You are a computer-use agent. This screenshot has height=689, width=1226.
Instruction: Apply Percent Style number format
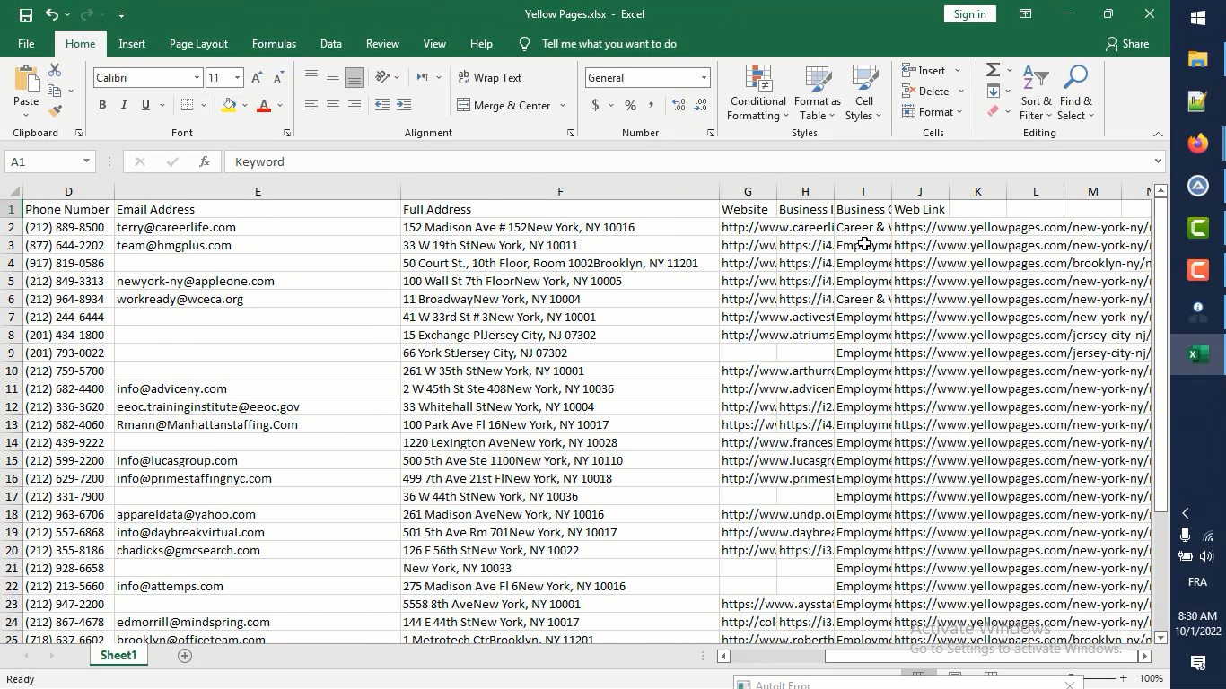click(630, 106)
